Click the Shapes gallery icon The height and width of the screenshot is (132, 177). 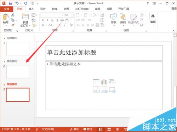click(114, 17)
